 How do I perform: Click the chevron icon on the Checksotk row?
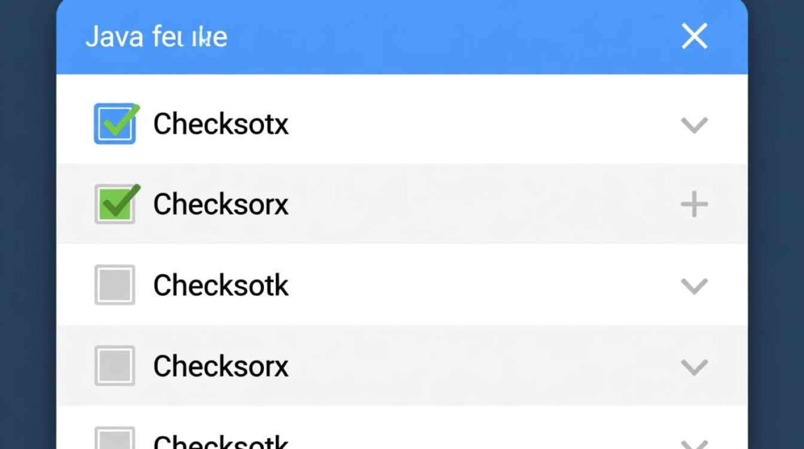695,287
